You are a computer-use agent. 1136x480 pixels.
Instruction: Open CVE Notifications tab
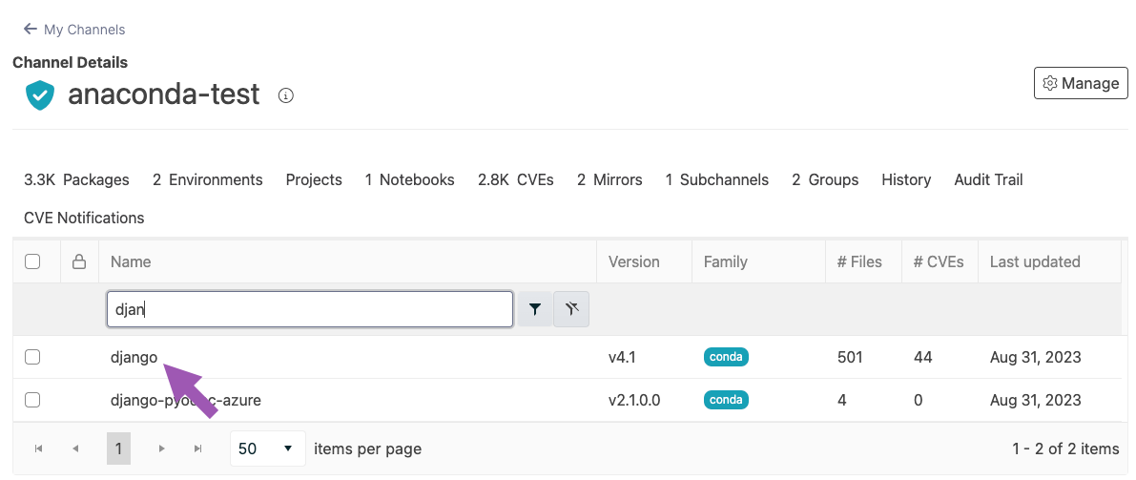84,218
